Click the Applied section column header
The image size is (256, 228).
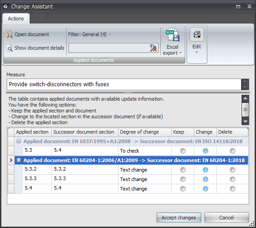33,132
